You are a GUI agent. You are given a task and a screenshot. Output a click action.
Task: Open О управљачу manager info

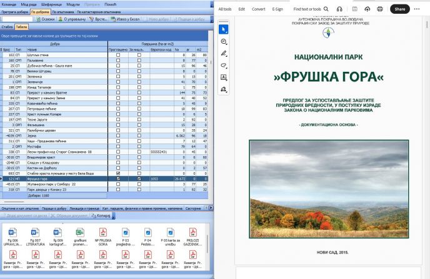coord(72,19)
